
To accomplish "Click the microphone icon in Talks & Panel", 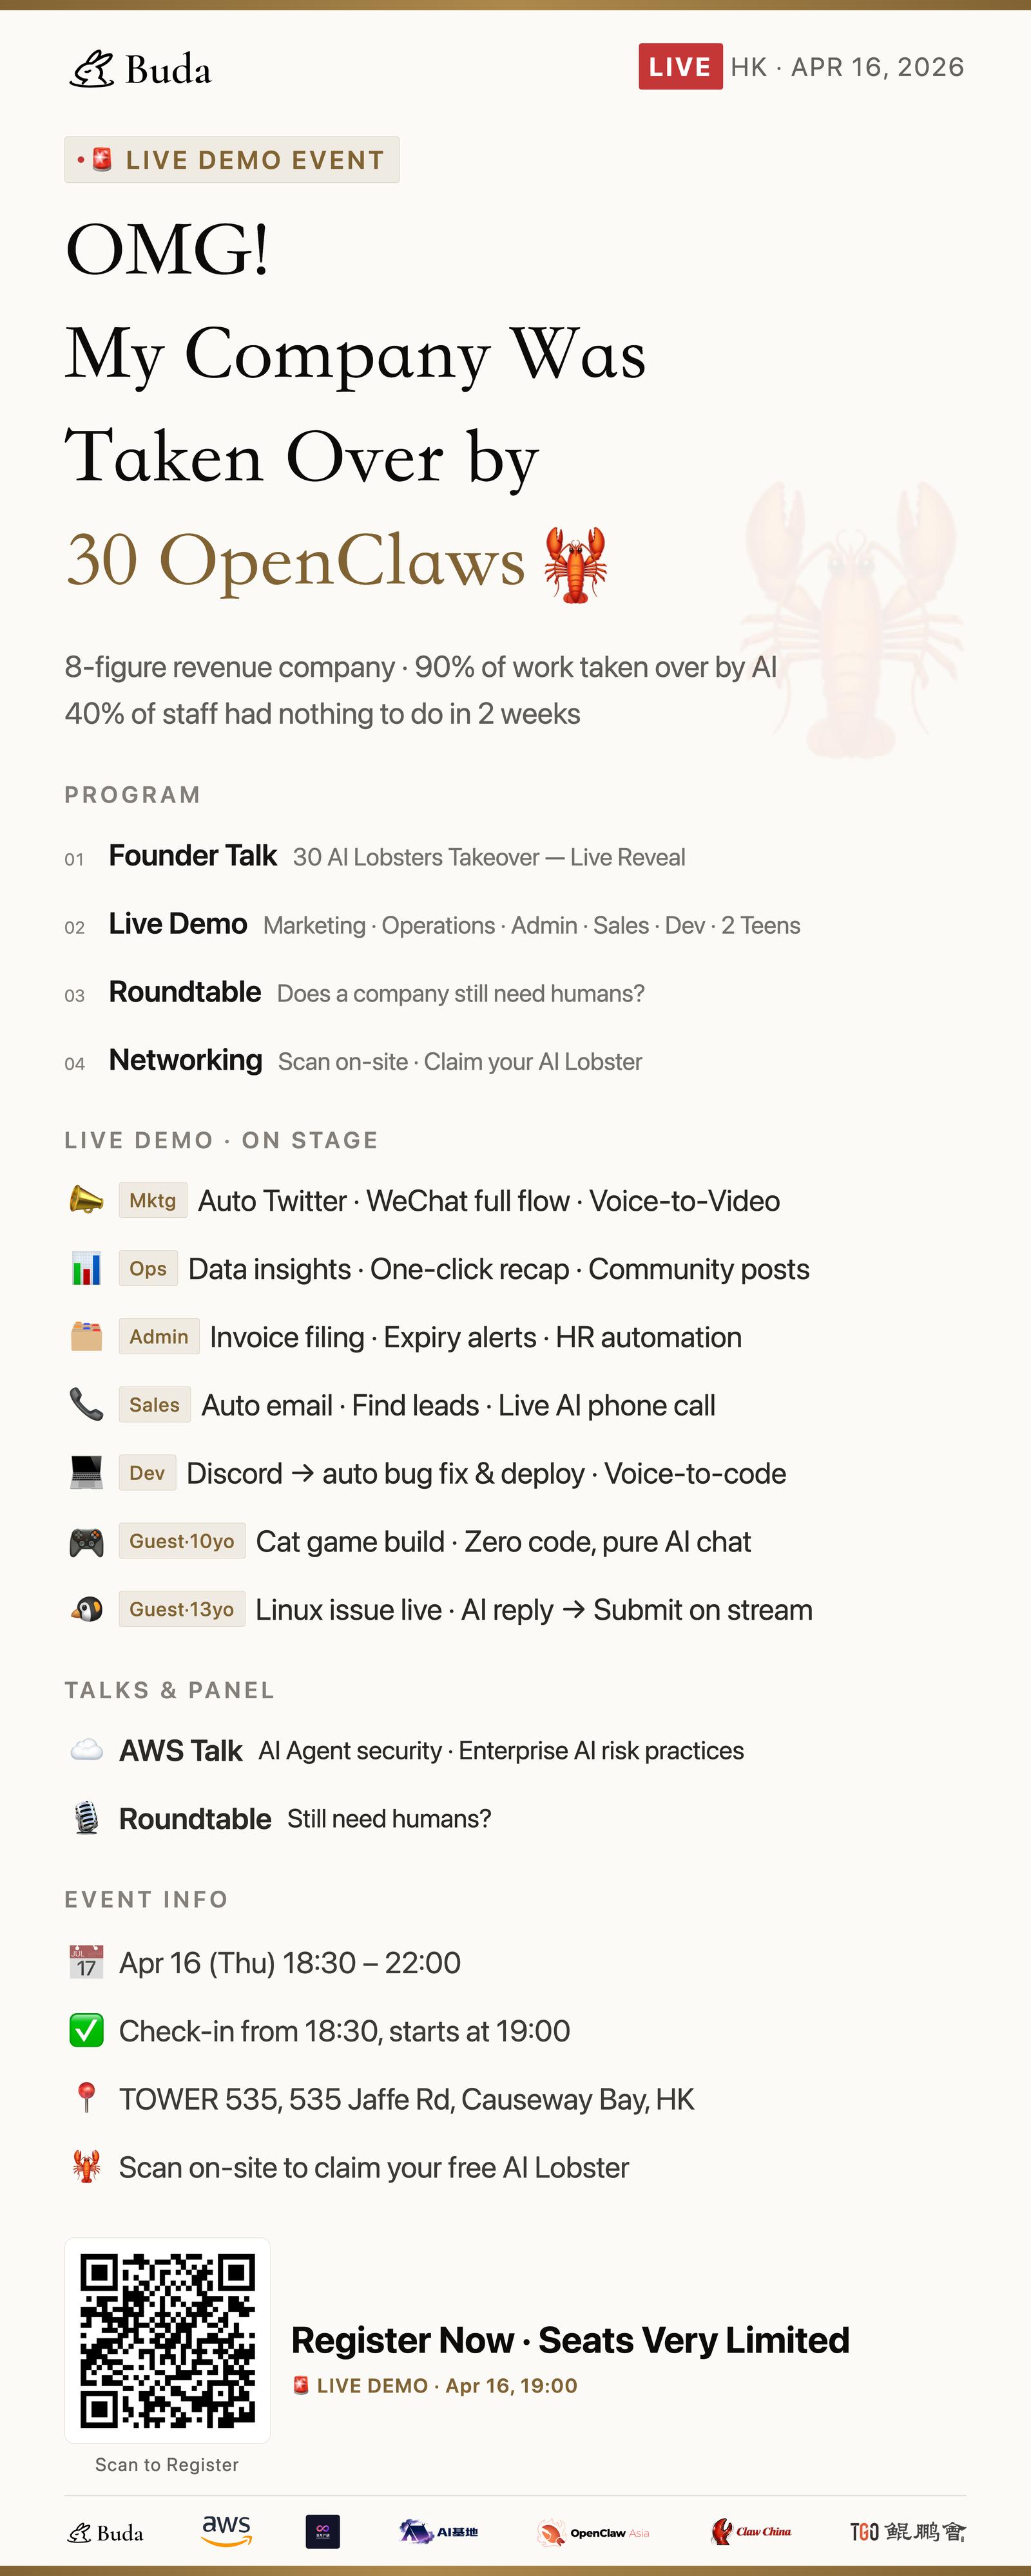I will (86, 1818).
